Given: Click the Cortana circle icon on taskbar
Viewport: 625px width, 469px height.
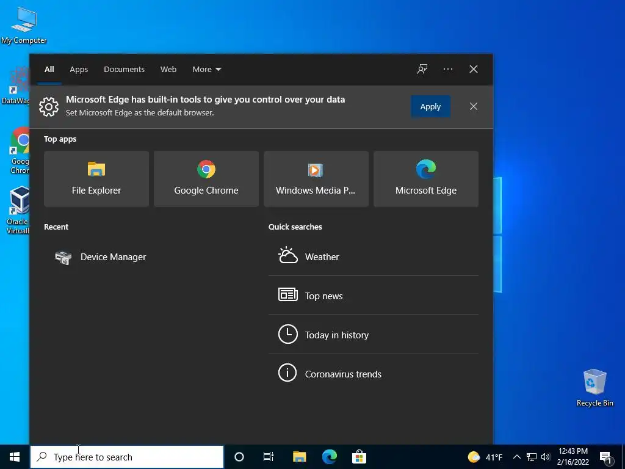Looking at the screenshot, I should pyautogui.click(x=239, y=457).
